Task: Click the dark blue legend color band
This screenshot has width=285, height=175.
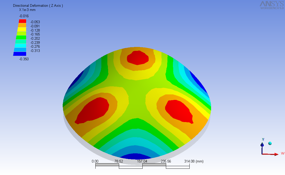Action: [x=20, y=54]
